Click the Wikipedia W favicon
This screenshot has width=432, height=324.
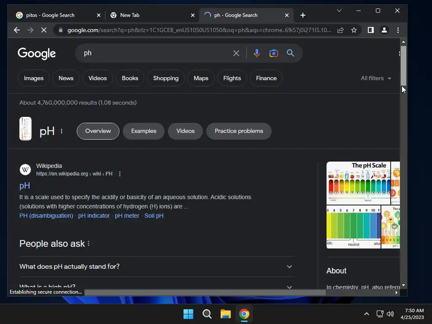25,170
